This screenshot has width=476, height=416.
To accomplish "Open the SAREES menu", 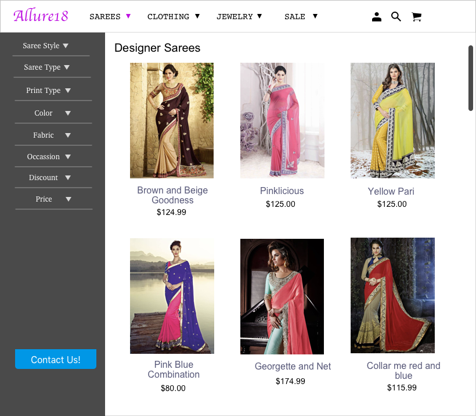I will [x=105, y=16].
